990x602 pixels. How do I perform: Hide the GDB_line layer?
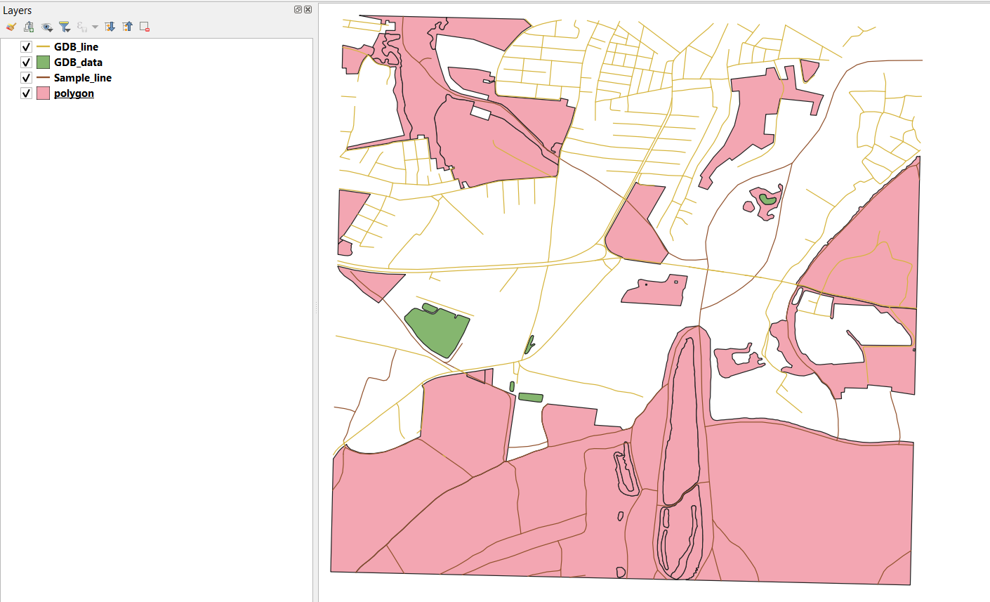[x=26, y=47]
